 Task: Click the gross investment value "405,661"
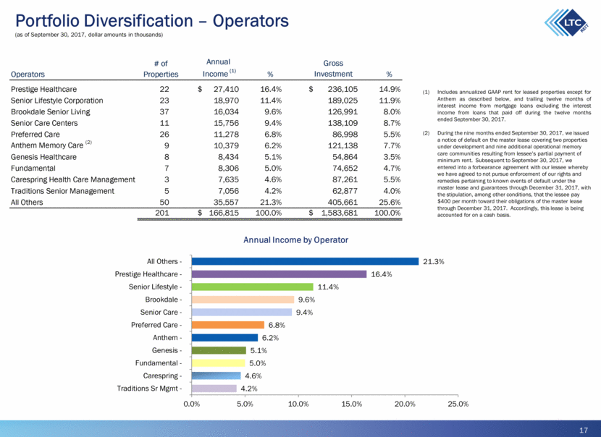[342, 203]
